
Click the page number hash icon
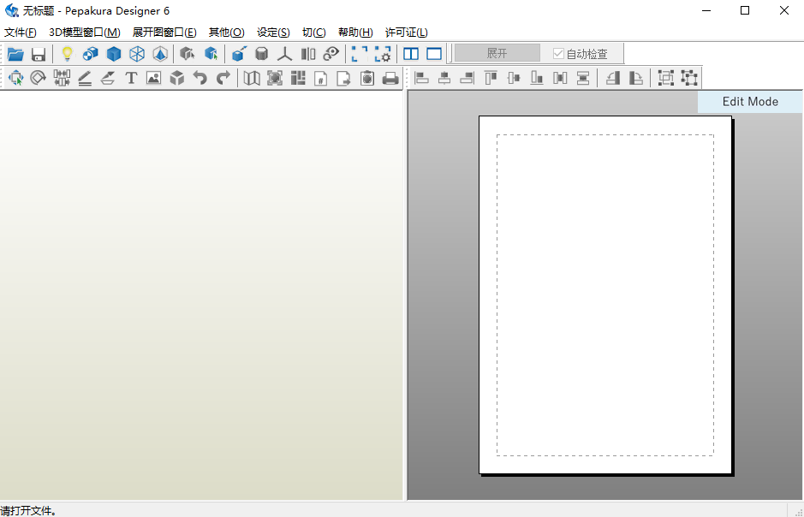320,79
